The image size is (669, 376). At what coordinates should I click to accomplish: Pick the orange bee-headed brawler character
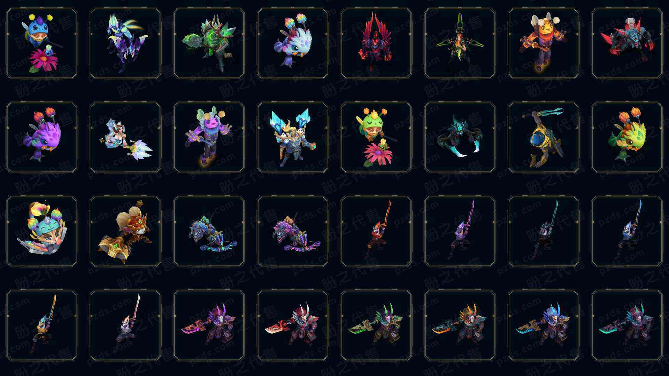(544, 44)
